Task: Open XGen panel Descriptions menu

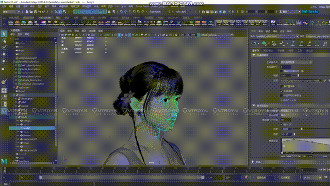Action: coord(268,31)
